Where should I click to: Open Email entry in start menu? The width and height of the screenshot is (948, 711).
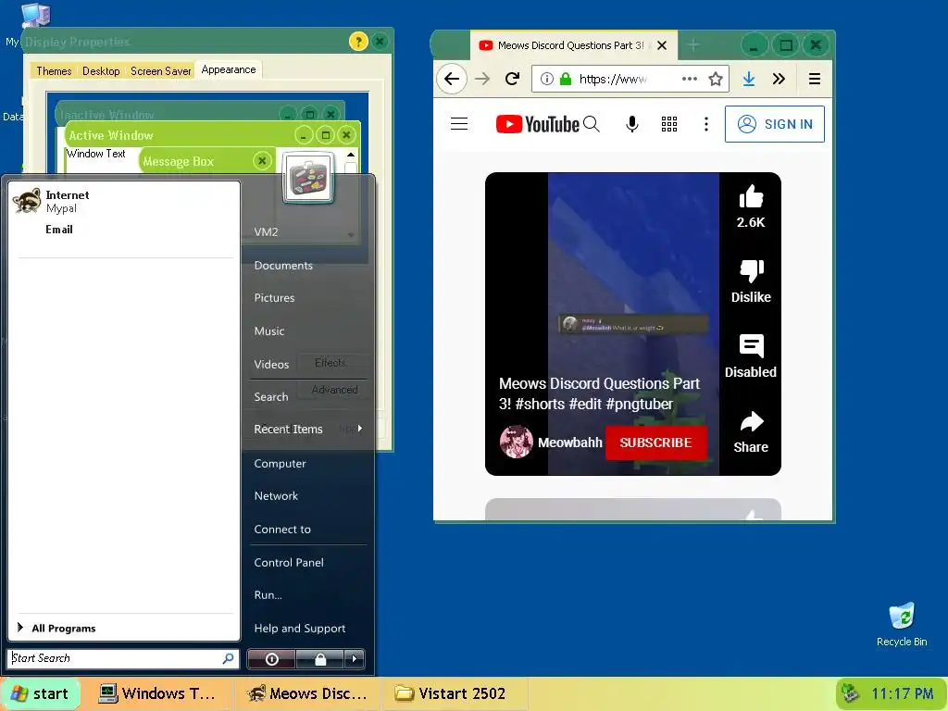point(59,230)
